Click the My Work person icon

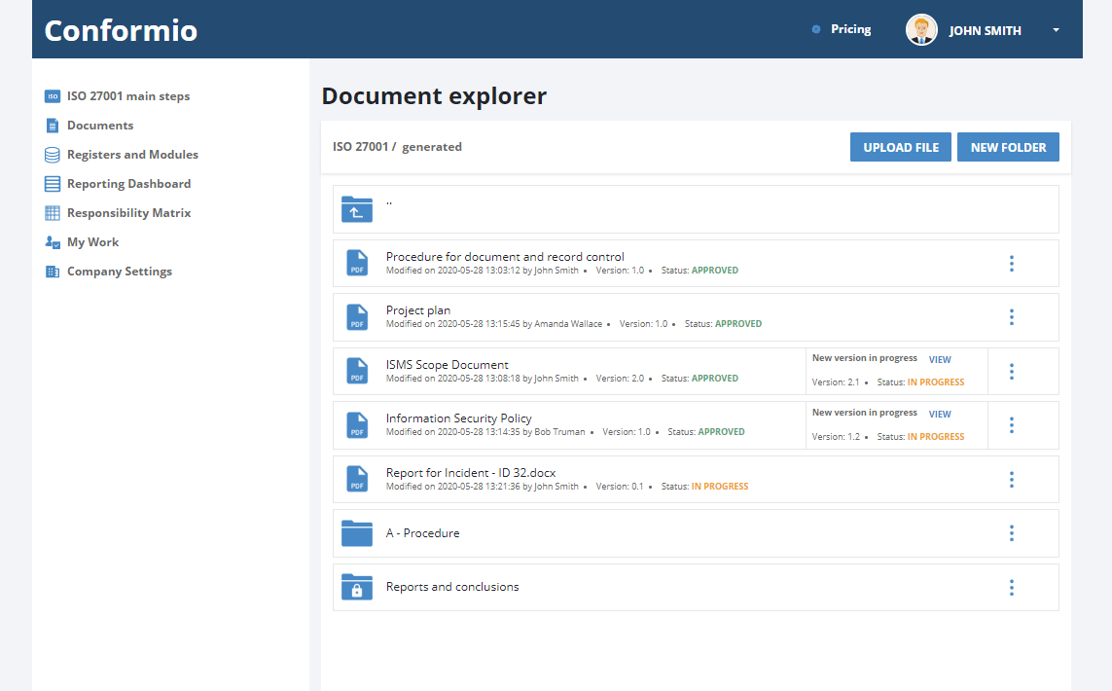[x=53, y=242]
